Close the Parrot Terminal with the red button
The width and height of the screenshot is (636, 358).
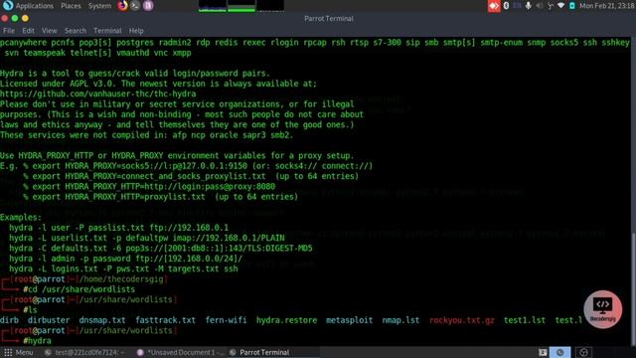[x=4, y=18]
